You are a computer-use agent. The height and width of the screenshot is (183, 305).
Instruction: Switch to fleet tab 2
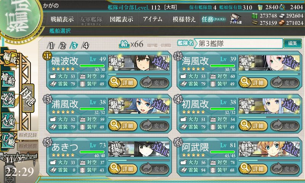[63, 46]
